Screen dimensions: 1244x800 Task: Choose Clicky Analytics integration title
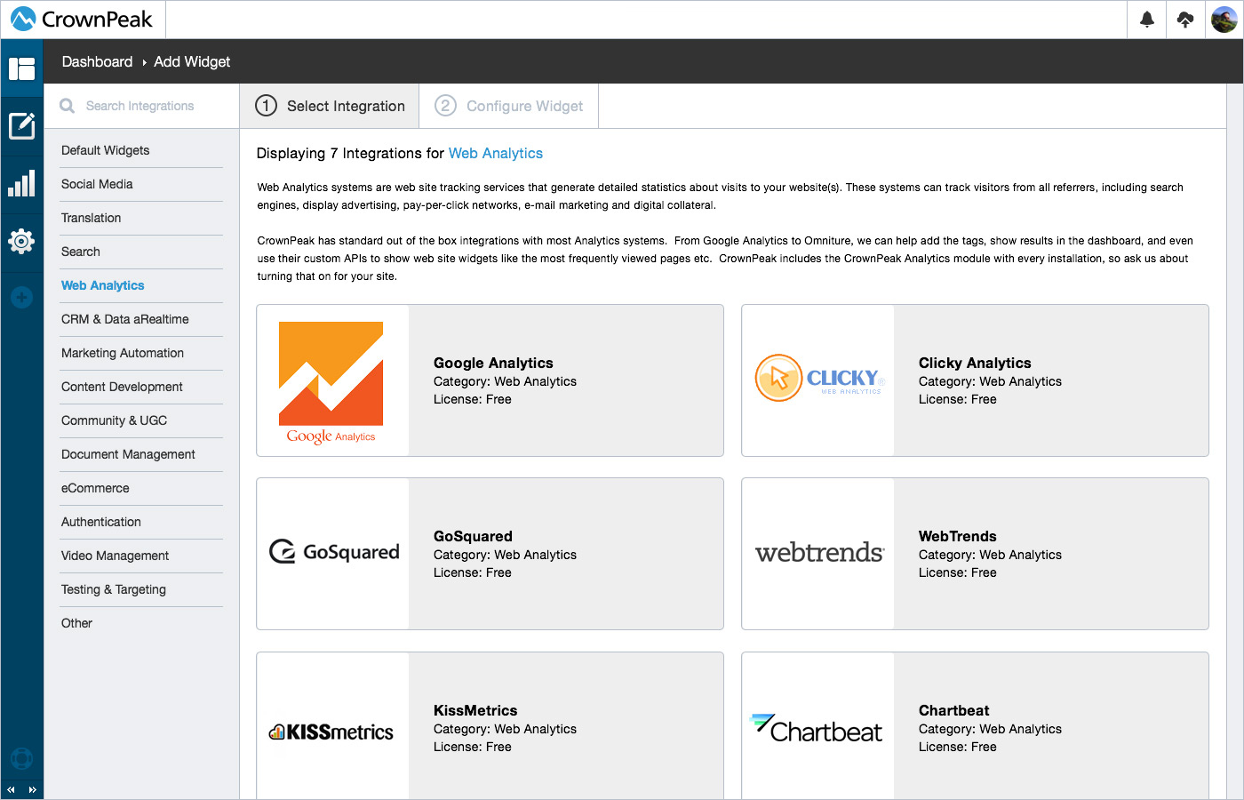[975, 363]
